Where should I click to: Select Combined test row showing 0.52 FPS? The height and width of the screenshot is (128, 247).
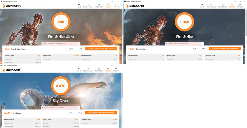[x=99, y=59]
